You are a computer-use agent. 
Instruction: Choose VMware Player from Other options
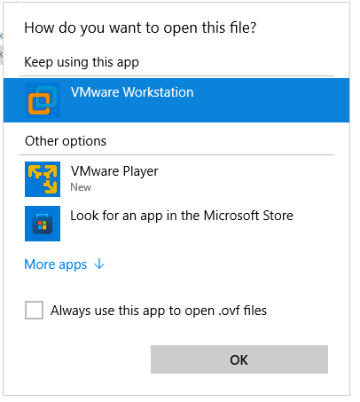tap(176, 179)
